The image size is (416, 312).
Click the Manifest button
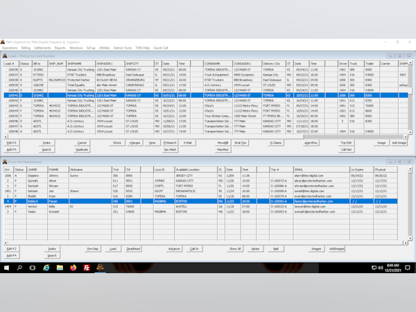(x=223, y=150)
